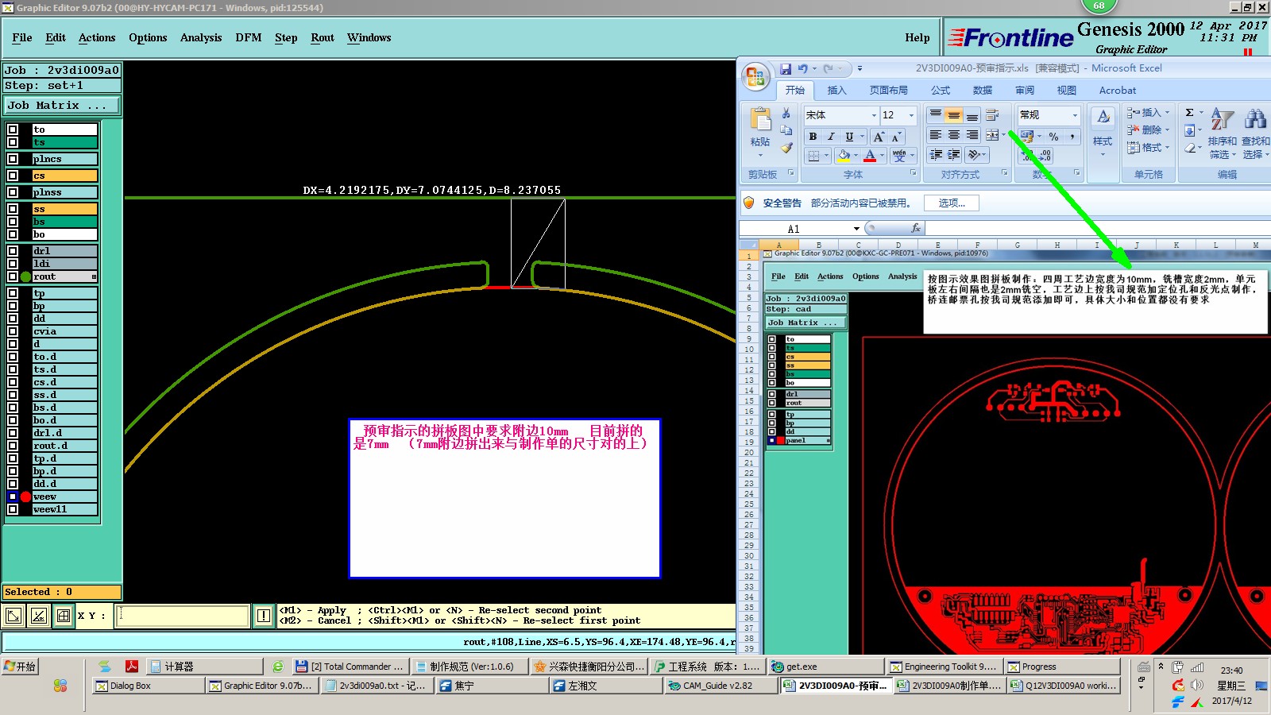Open the number format dropdown showing 常规

tap(1075, 115)
